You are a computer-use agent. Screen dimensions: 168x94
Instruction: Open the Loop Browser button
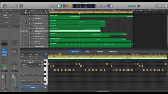[x=163, y=6]
